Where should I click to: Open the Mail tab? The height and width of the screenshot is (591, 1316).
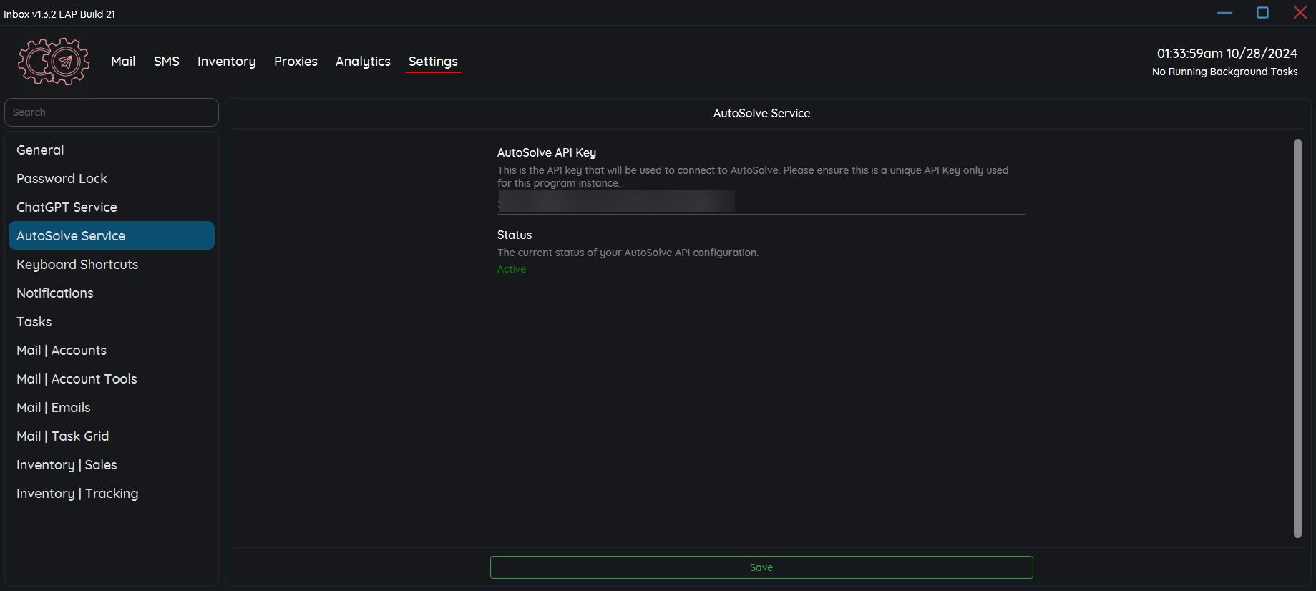tap(123, 62)
